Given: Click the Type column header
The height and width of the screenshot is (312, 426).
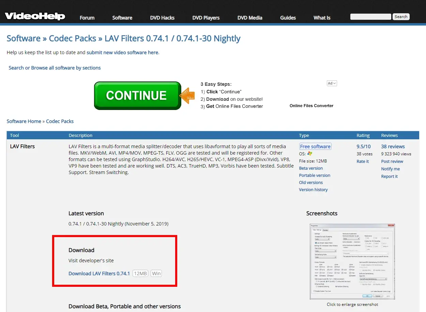Looking at the screenshot, I should coord(304,135).
